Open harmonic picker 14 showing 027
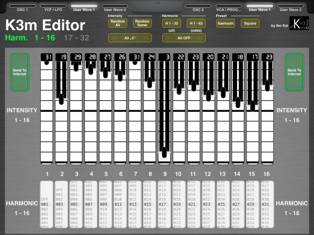This screenshot has width=314, height=235. pyautogui.click(x=238, y=204)
